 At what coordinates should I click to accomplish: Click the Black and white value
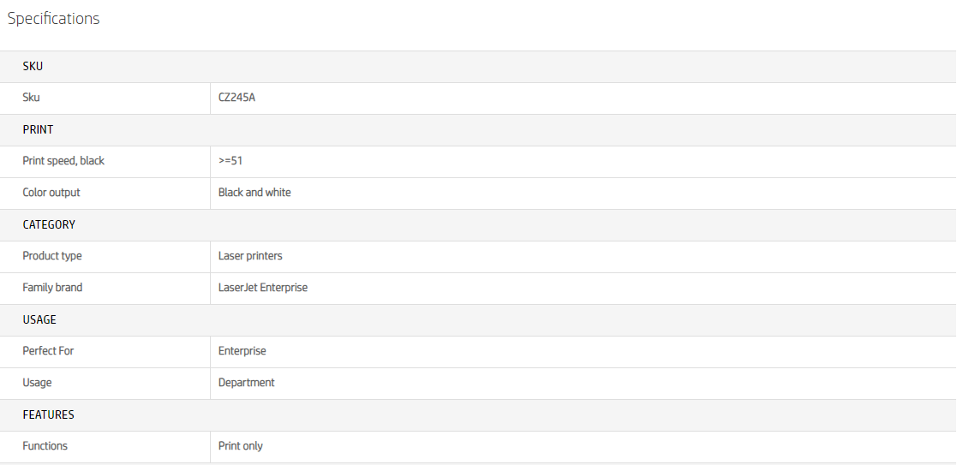pyautogui.click(x=254, y=193)
